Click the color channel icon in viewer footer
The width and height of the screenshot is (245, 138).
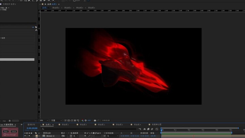click(x=82, y=121)
